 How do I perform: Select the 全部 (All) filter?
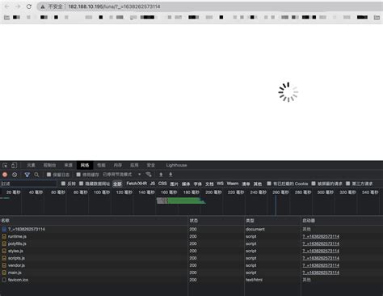point(117,184)
